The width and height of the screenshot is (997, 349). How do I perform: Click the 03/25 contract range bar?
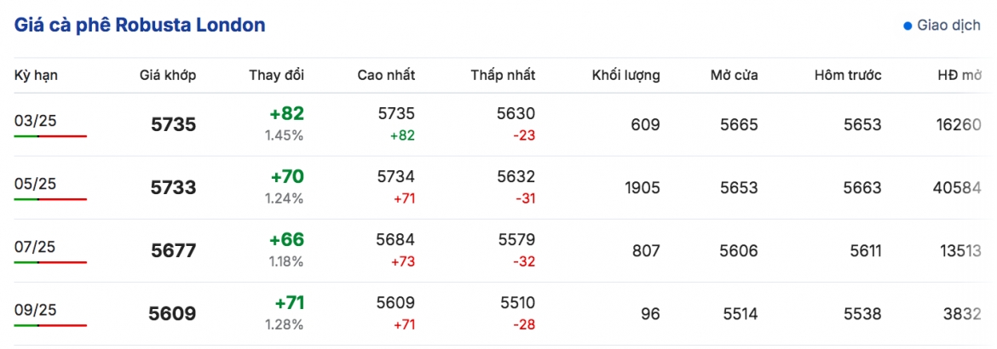50,136
